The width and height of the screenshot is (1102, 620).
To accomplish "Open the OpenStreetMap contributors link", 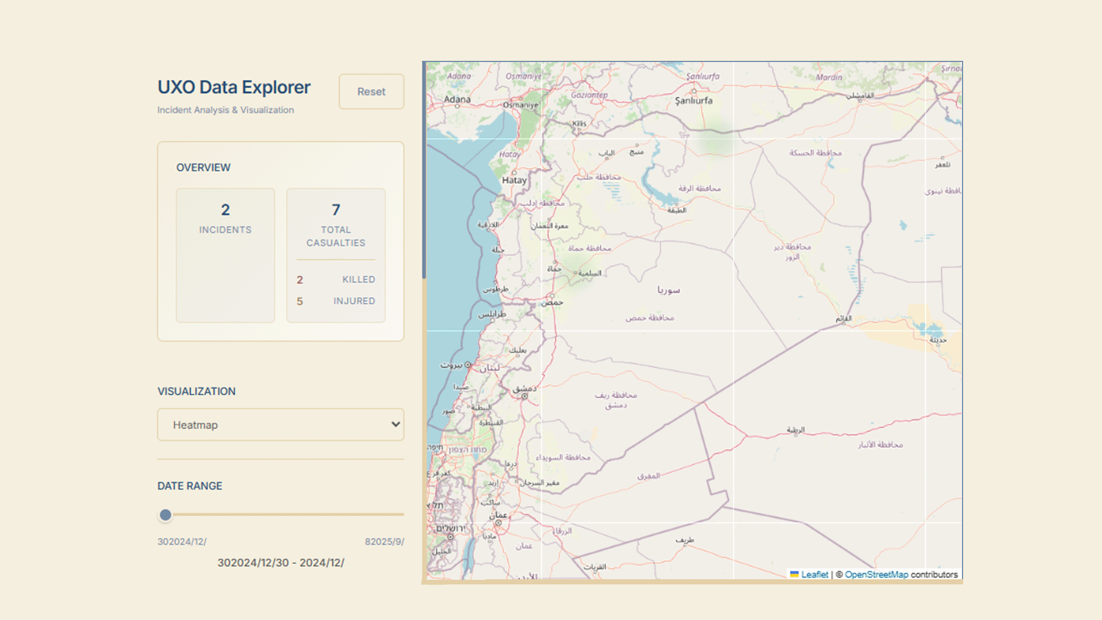I will pyautogui.click(x=876, y=575).
